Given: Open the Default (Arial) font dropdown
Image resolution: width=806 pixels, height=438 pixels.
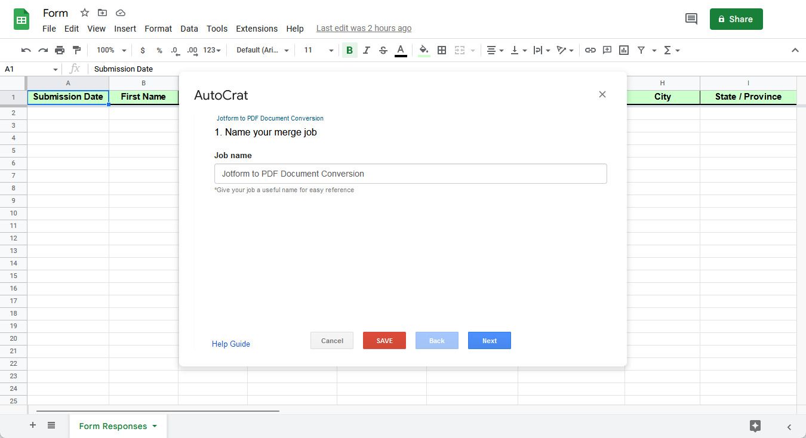Looking at the screenshot, I should click(x=263, y=50).
